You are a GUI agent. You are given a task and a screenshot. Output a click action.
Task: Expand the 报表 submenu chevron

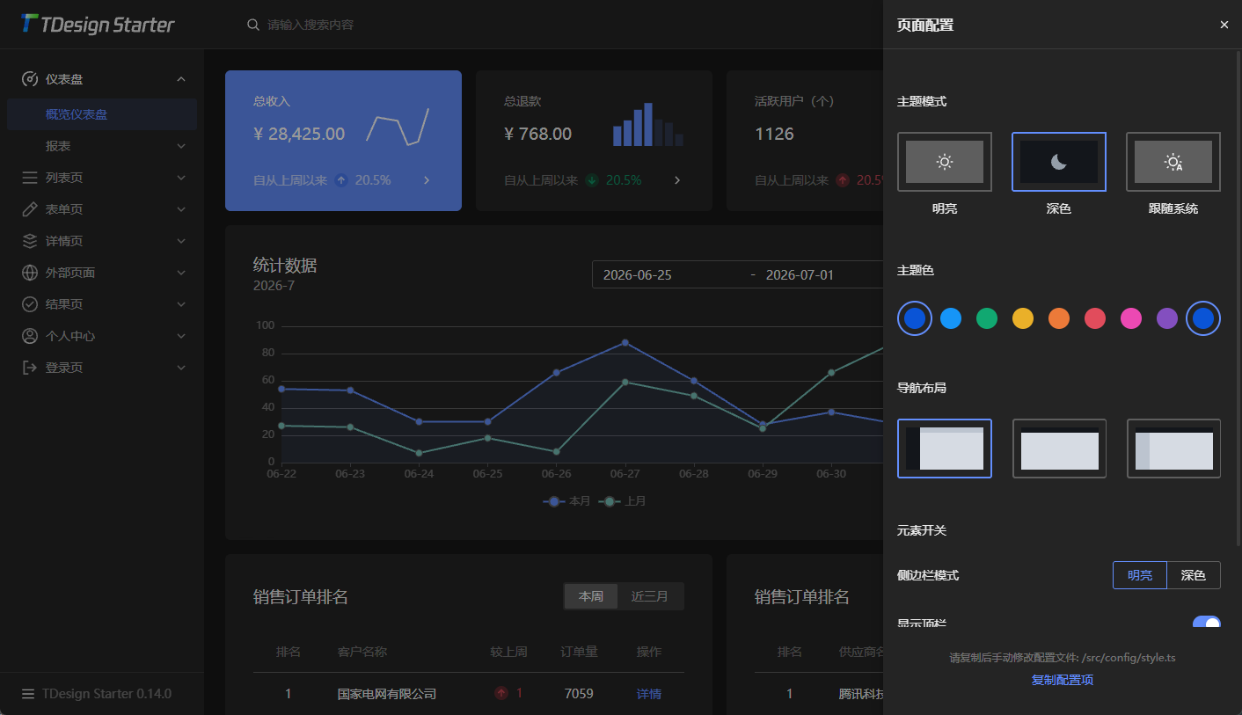click(181, 146)
